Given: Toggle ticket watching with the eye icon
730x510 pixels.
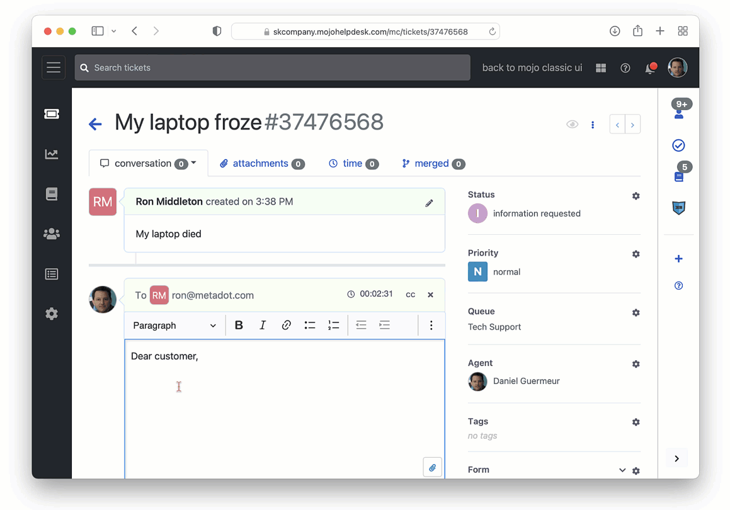Looking at the screenshot, I should pyautogui.click(x=572, y=125).
